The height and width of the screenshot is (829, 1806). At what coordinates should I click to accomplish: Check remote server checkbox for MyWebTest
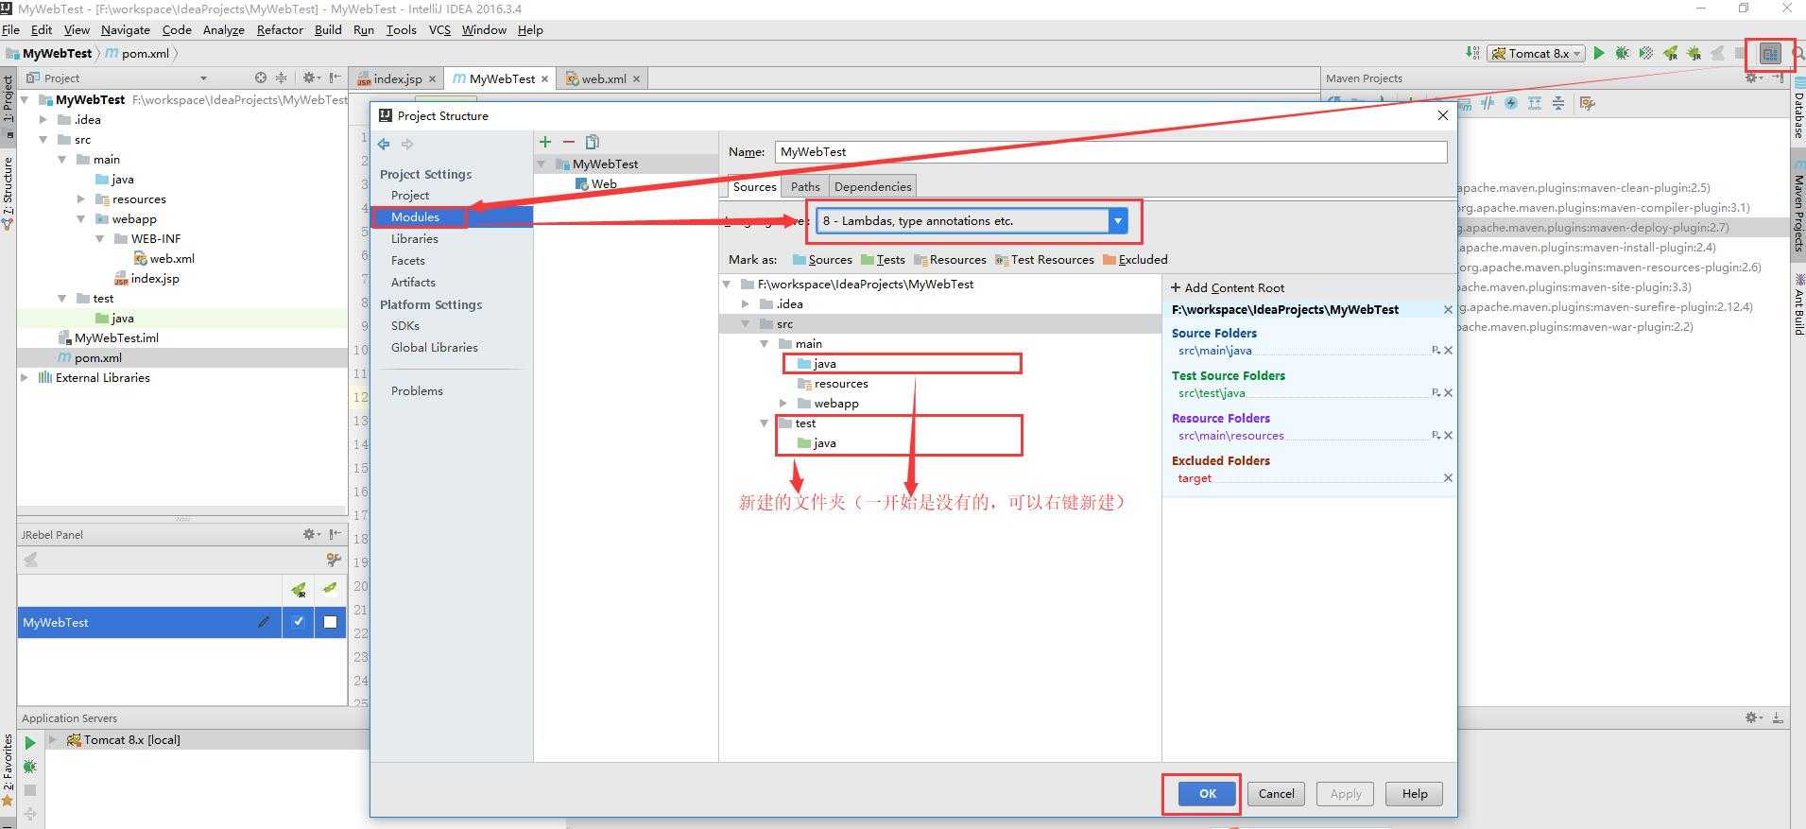(330, 622)
